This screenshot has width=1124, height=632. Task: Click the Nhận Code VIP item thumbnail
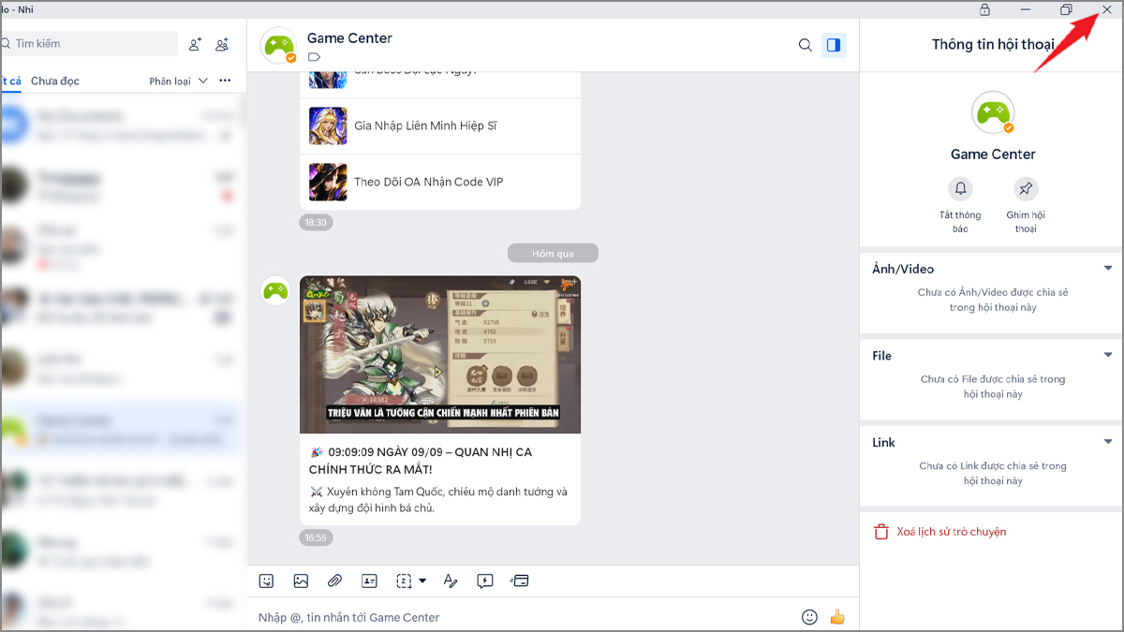[328, 182]
